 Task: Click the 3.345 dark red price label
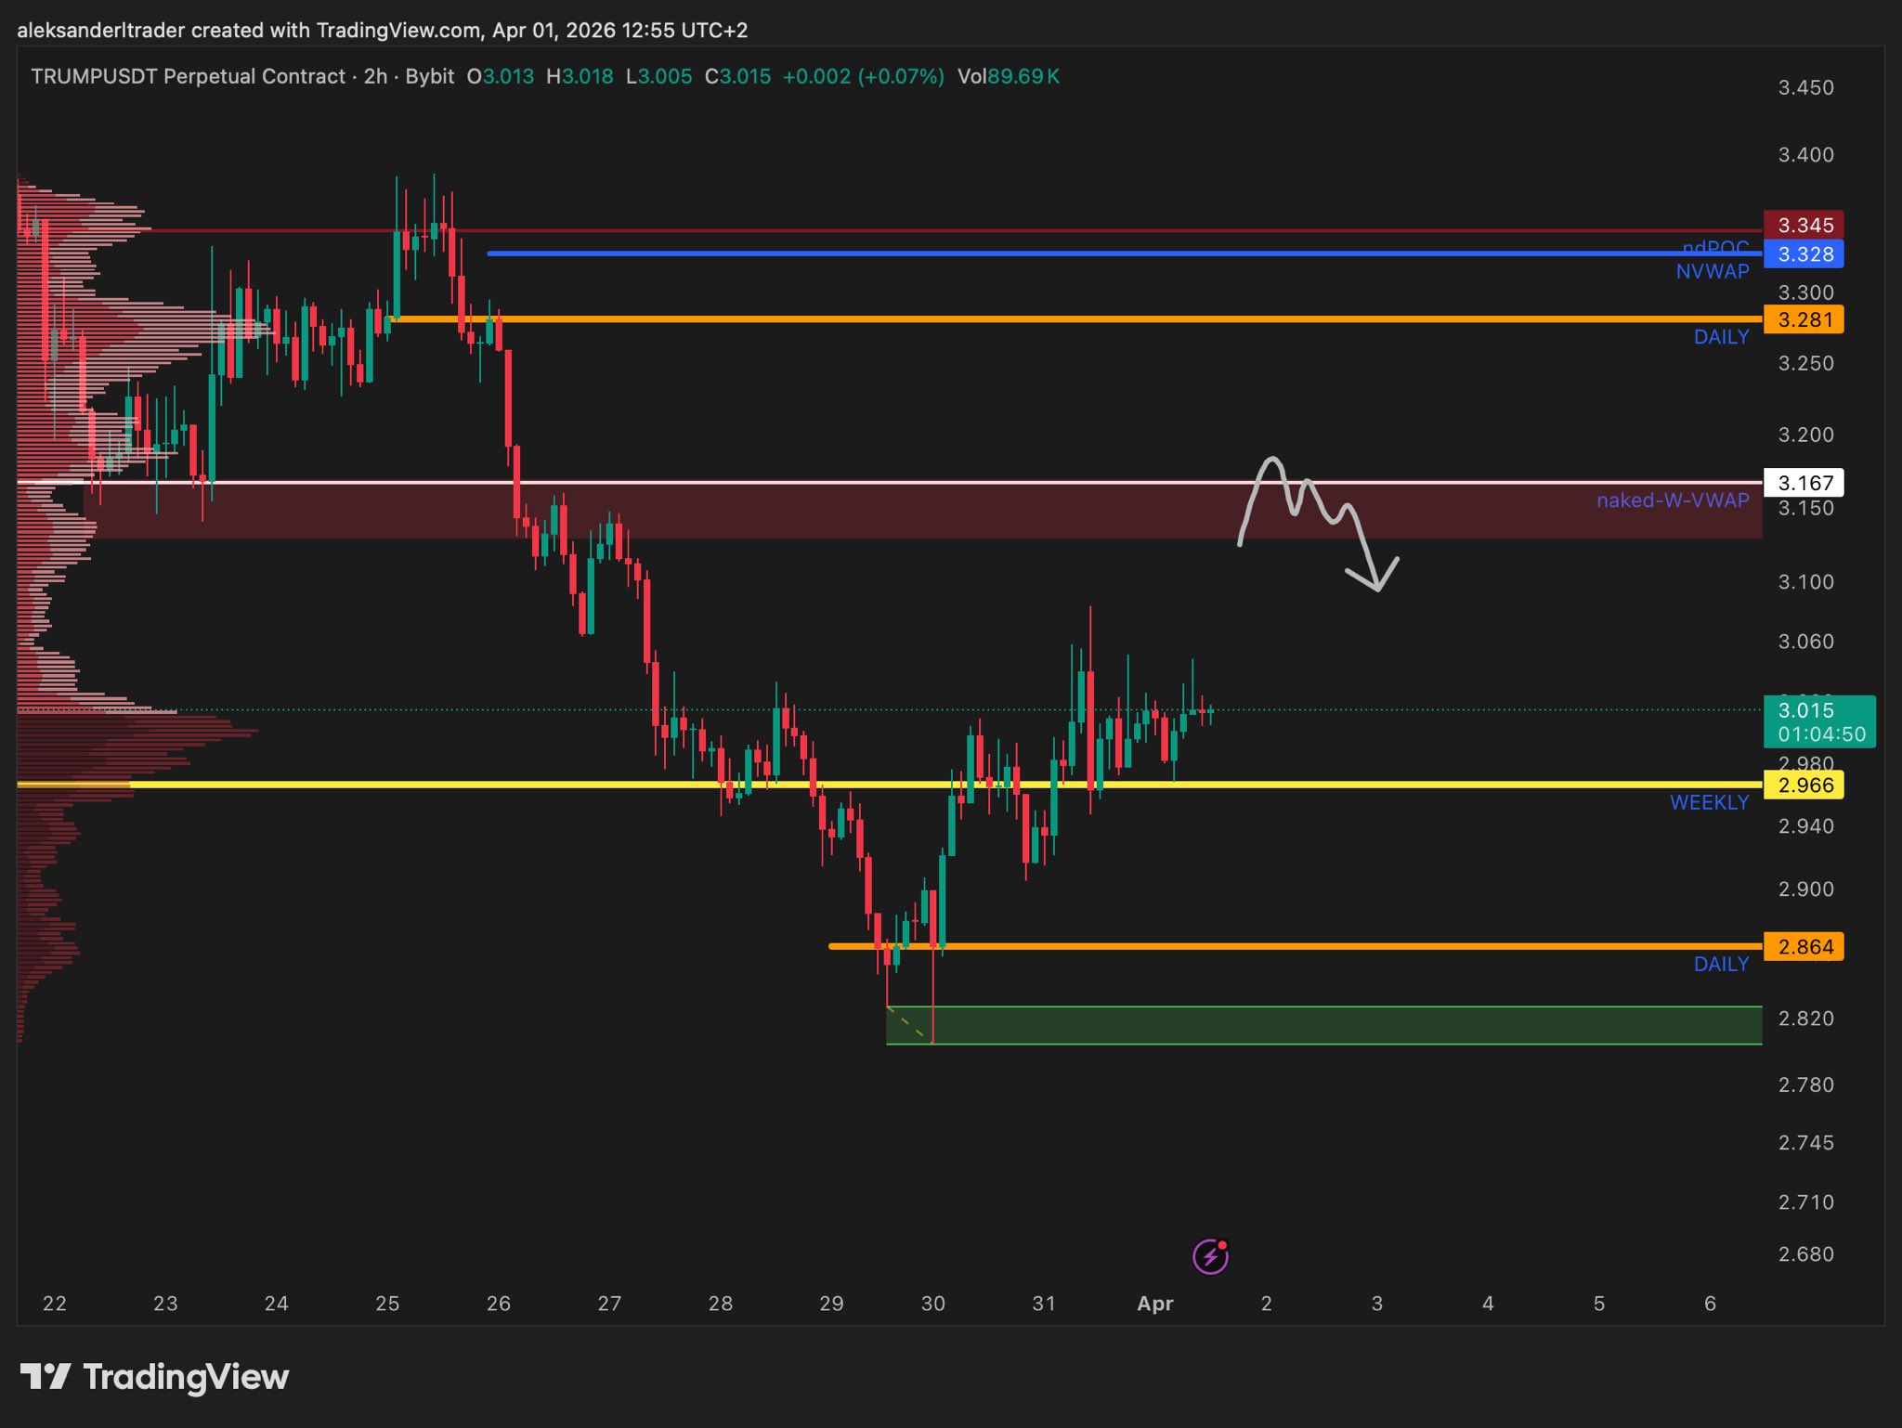pos(1804,225)
